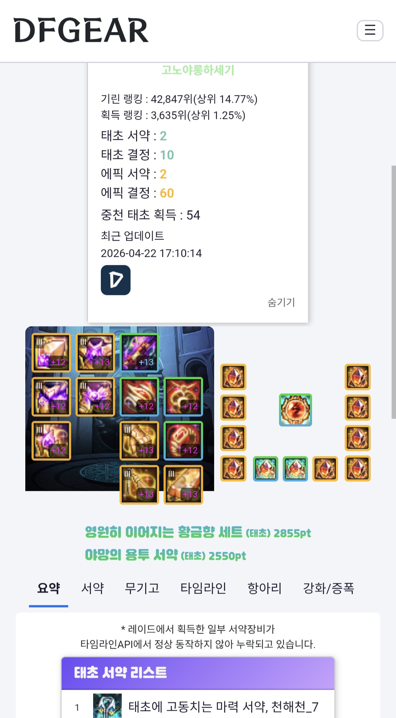
Task: Select the 타임라인 tab
Action: 203,588
